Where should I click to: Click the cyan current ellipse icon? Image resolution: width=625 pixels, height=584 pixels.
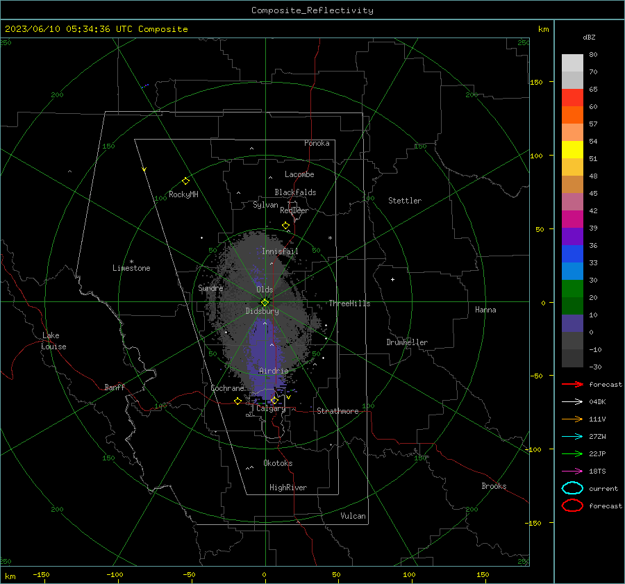(572, 488)
